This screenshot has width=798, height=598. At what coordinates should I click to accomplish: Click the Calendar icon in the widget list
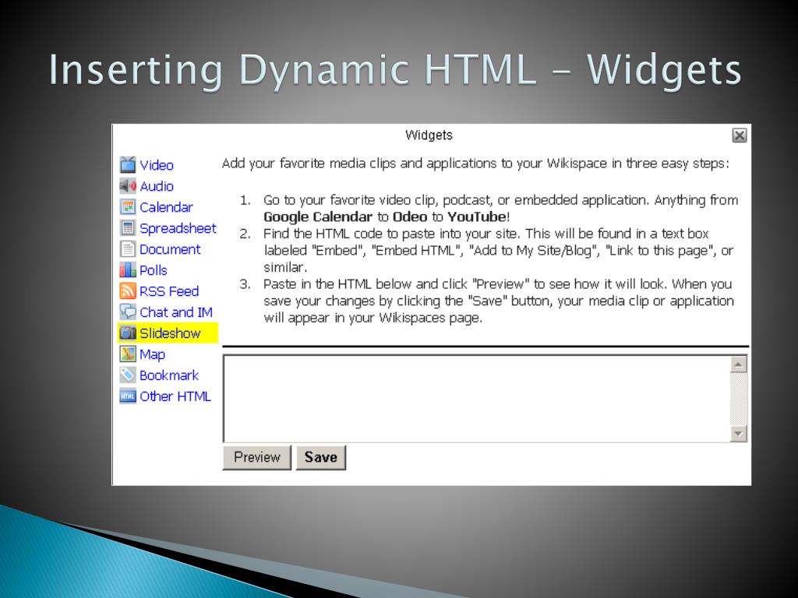coord(128,207)
